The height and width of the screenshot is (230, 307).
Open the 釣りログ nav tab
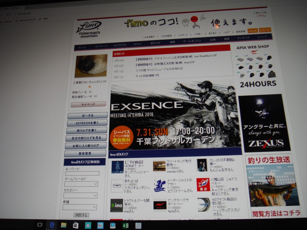point(156,43)
